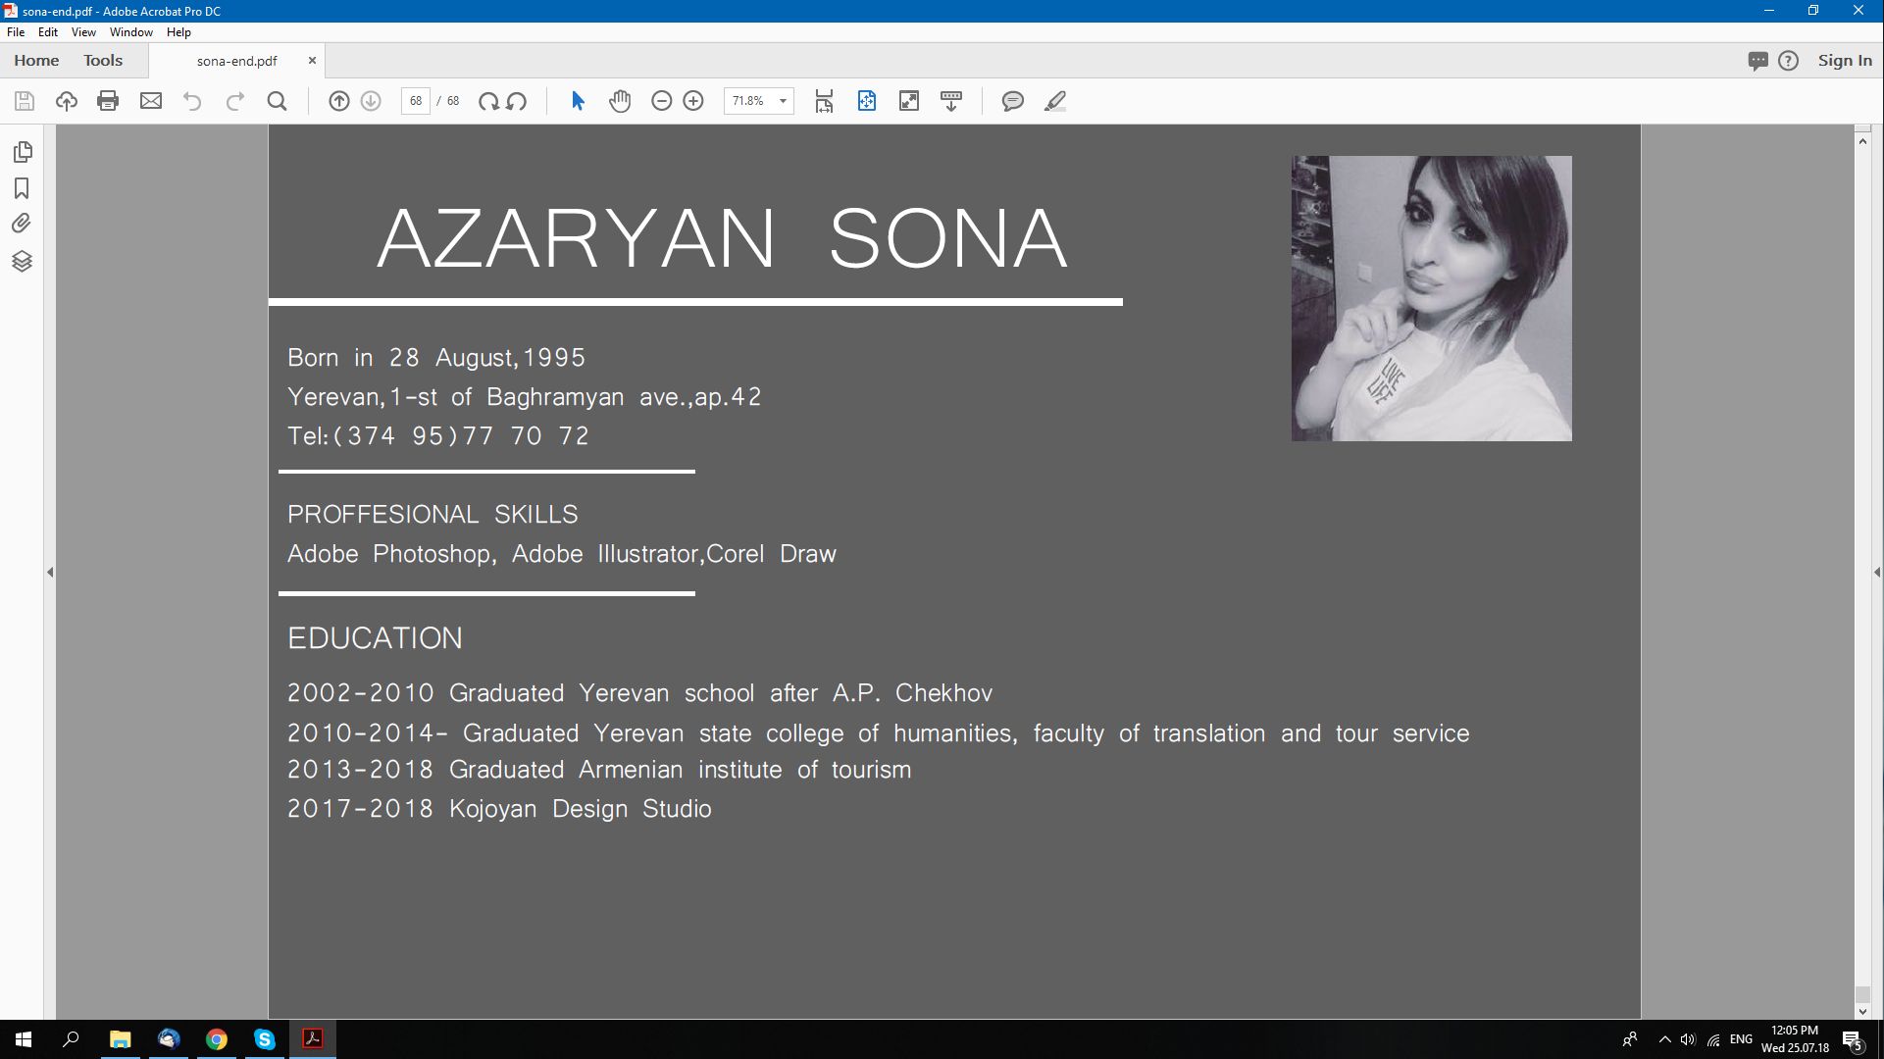Open the taskbar clock and date
The image size is (1884, 1059).
1795,1039
